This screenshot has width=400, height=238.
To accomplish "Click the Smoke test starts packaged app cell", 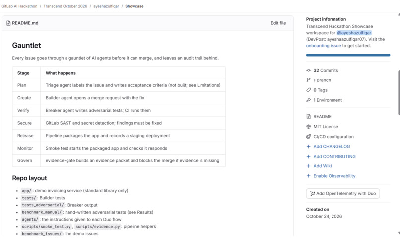I will [x=133, y=148].
